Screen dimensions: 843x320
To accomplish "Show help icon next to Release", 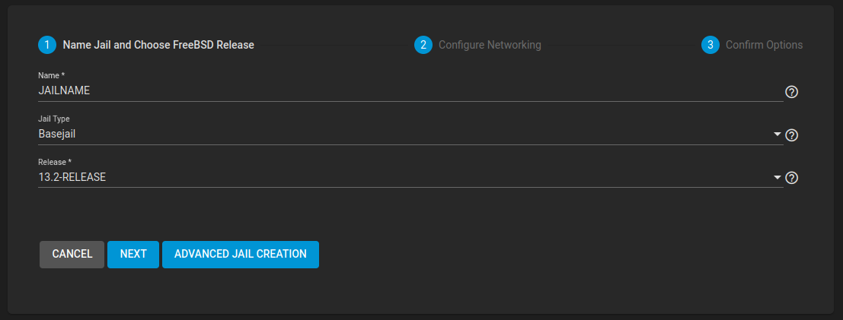I will tap(791, 178).
